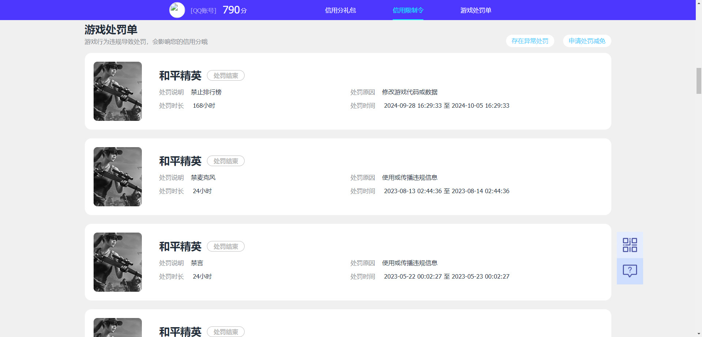Click 和平精英 title of 禁止排行榜 record

tap(180, 76)
